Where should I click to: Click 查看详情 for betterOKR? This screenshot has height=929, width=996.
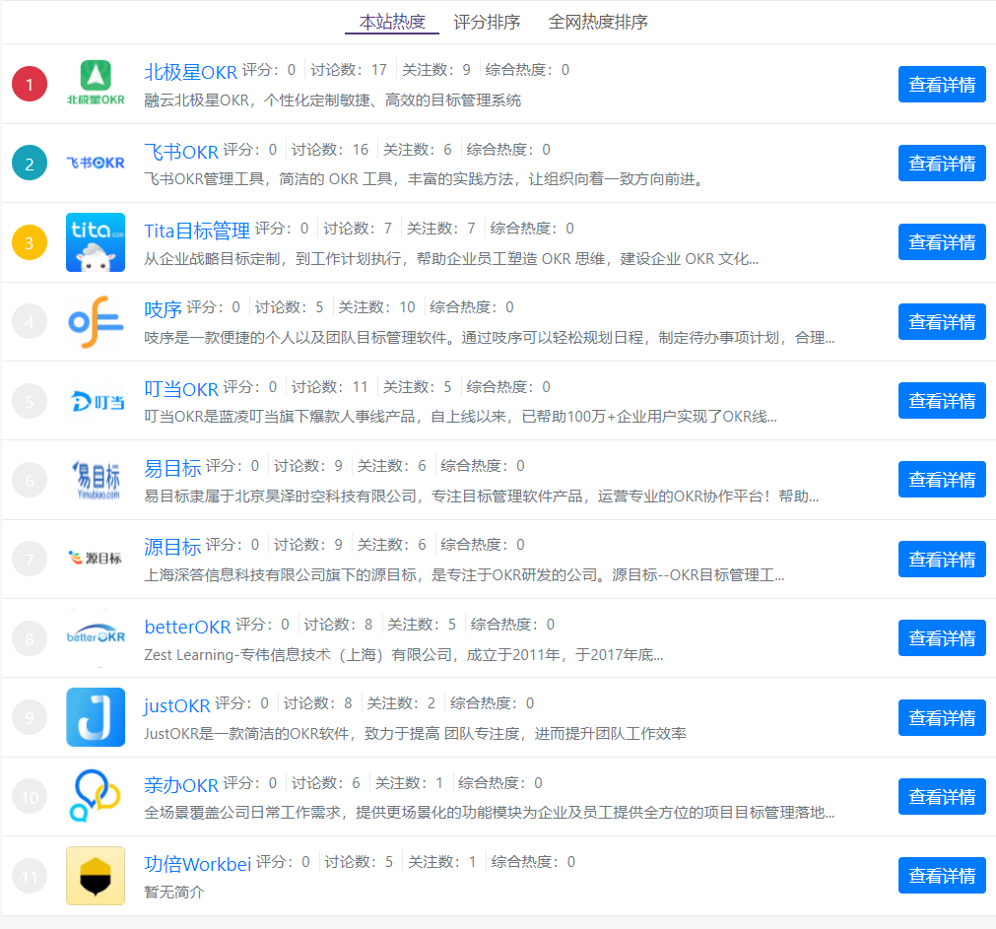point(942,638)
